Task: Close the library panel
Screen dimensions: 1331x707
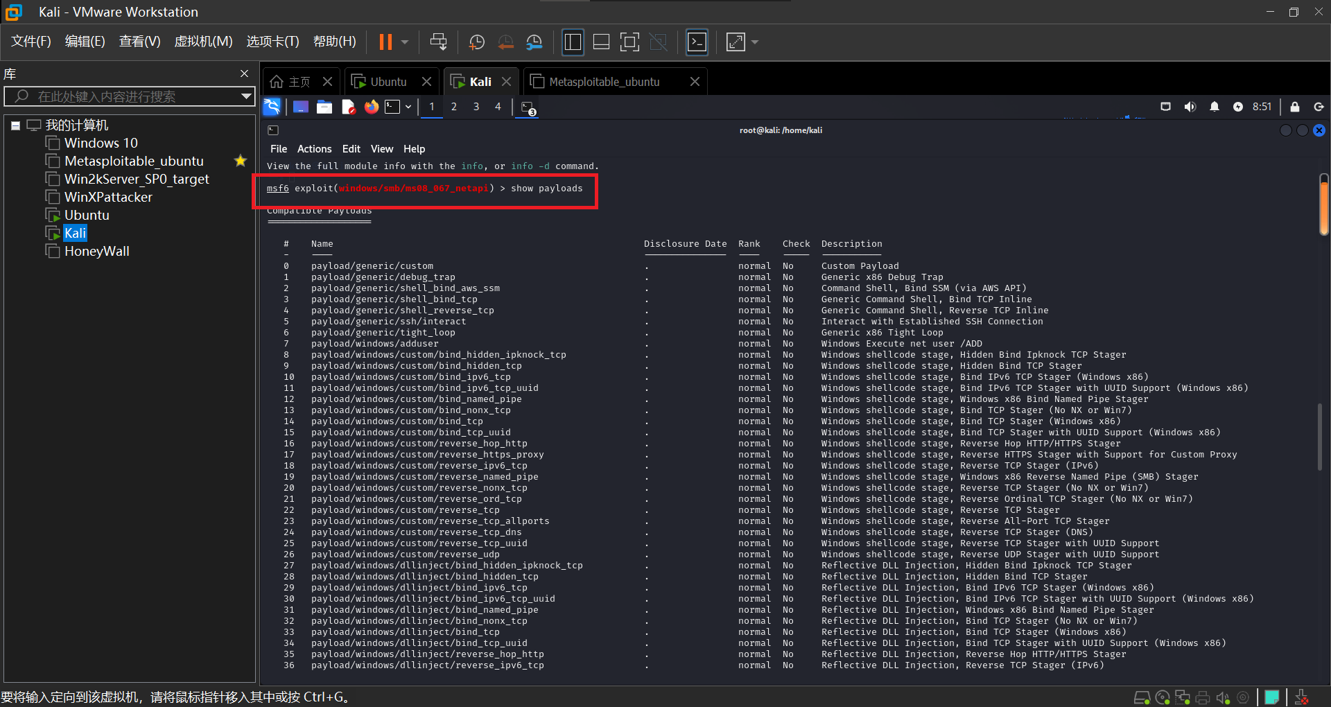Action: click(244, 73)
